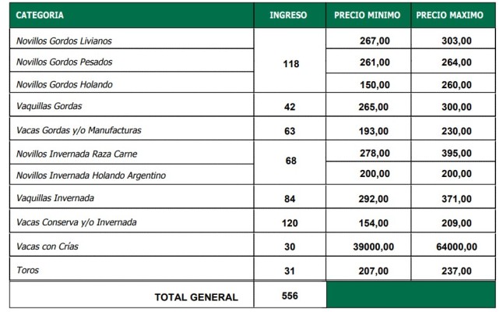Select the TOTAL GENERAL label
The height and width of the screenshot is (312, 503).
point(196,297)
